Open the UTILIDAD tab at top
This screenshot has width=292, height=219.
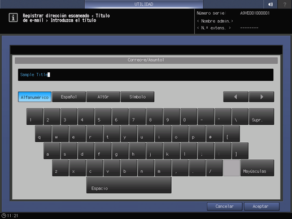click(143, 4)
